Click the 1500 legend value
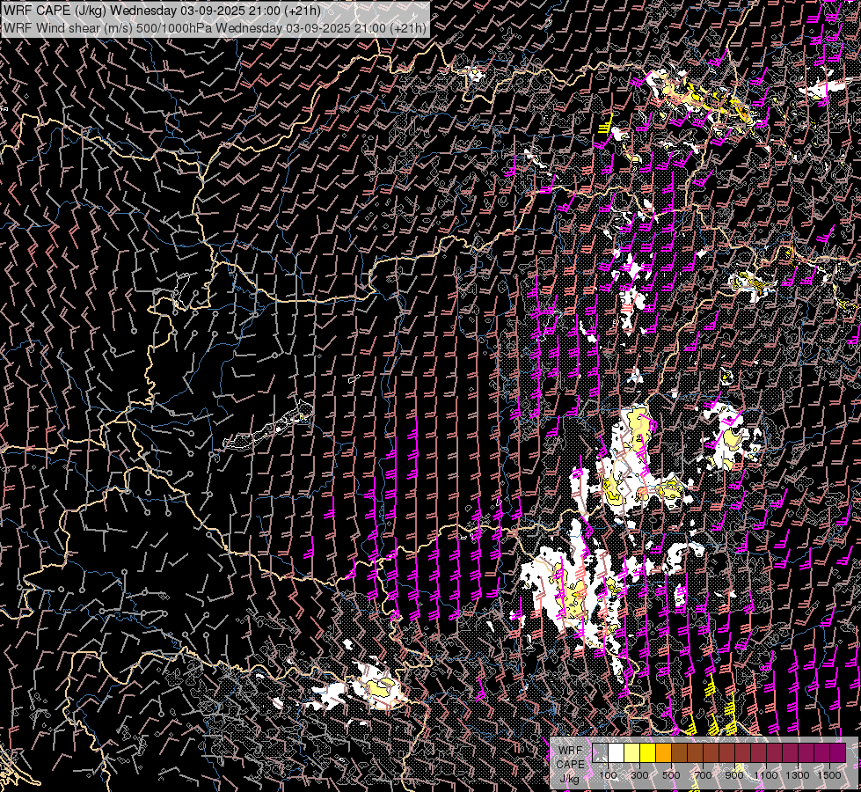 (829, 775)
